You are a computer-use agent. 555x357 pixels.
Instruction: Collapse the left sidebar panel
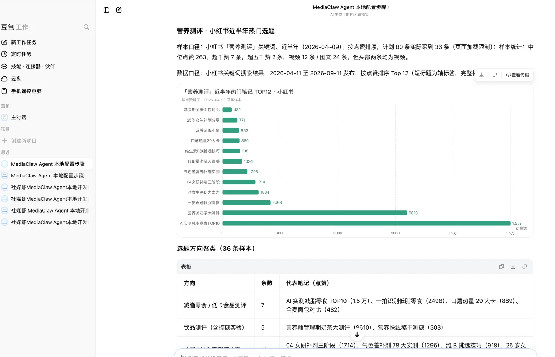point(106,10)
